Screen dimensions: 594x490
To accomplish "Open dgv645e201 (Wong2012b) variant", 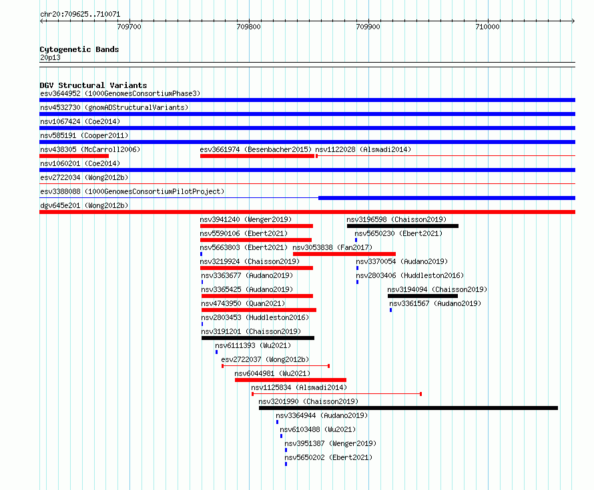I will click(x=84, y=205).
